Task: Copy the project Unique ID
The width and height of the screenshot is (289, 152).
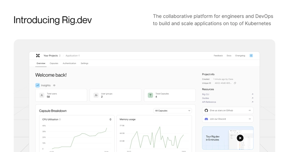Action: [x=235, y=83]
